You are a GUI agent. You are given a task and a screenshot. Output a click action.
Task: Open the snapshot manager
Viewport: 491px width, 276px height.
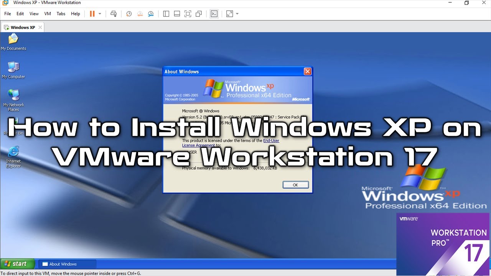click(x=151, y=14)
